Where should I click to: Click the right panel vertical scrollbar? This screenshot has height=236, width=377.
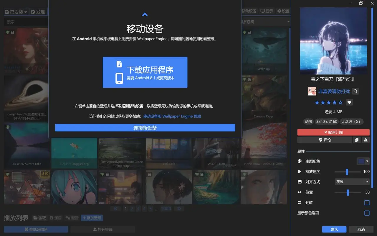tap(372, 97)
